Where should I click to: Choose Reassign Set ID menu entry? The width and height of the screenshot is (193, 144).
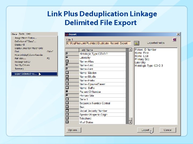(34, 62)
